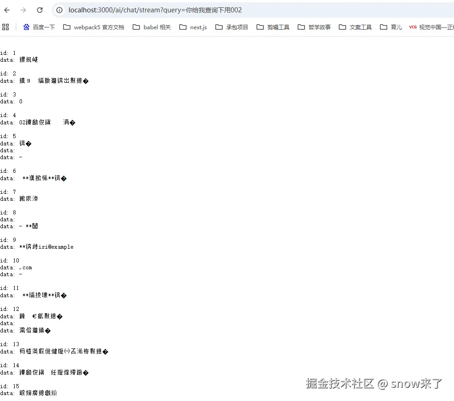Expand the babel 相关 bookmark folder
The image size is (454, 401).
tap(152, 27)
